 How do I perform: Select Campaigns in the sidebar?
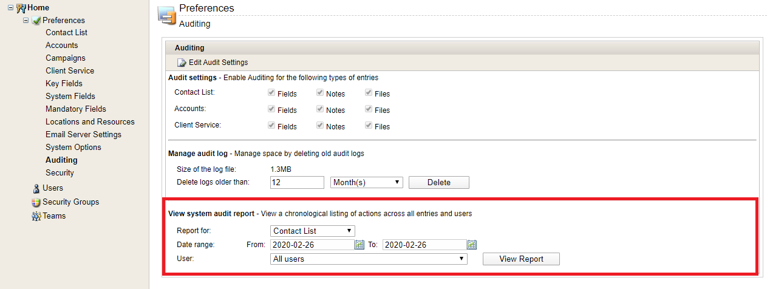point(66,58)
